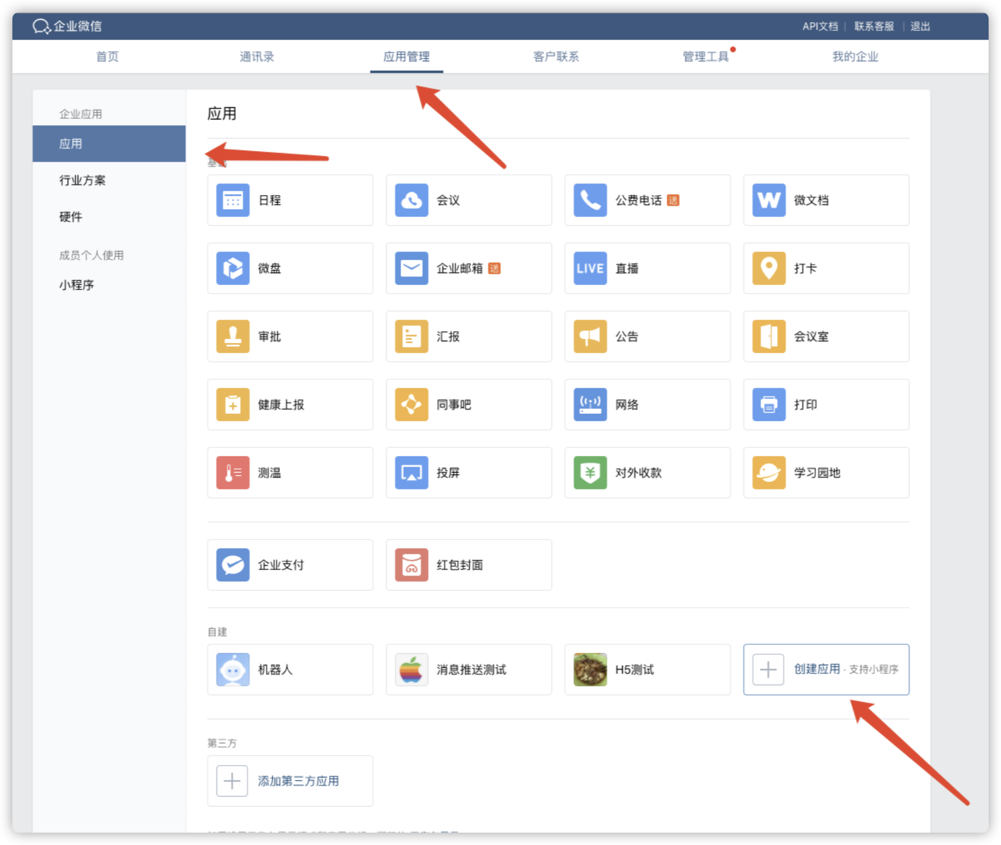Click the 机器人 app label

coord(275,670)
